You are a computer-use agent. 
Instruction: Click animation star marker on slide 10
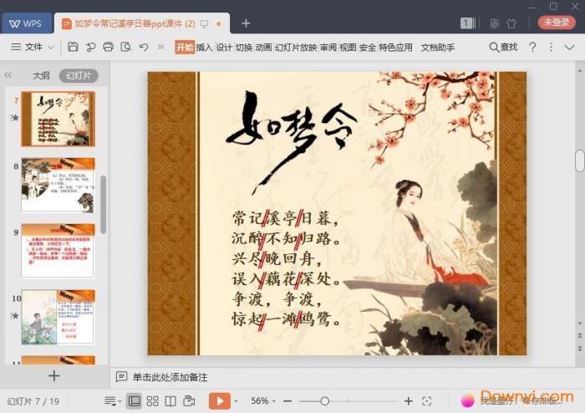coord(15,316)
